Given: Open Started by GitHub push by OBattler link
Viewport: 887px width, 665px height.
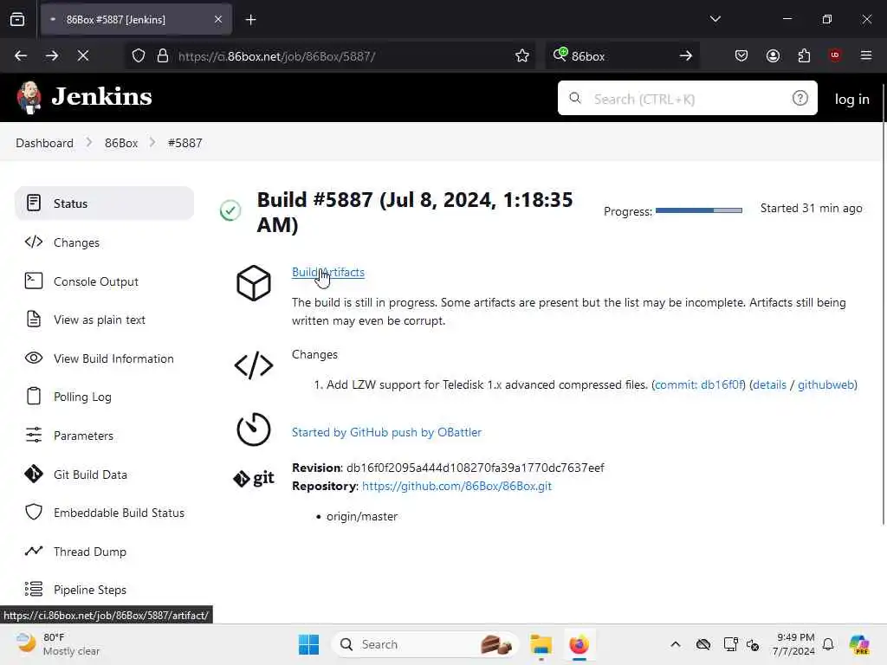Looking at the screenshot, I should coord(386,432).
